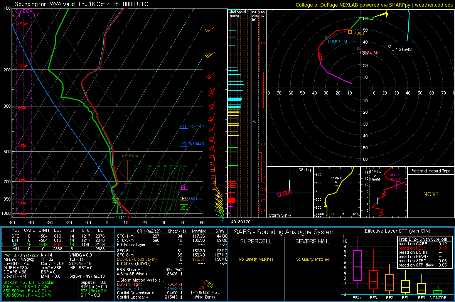This screenshot has height=302, width=455.
Task: Click the 'DCAPE = 88' value
Action: coord(15,272)
